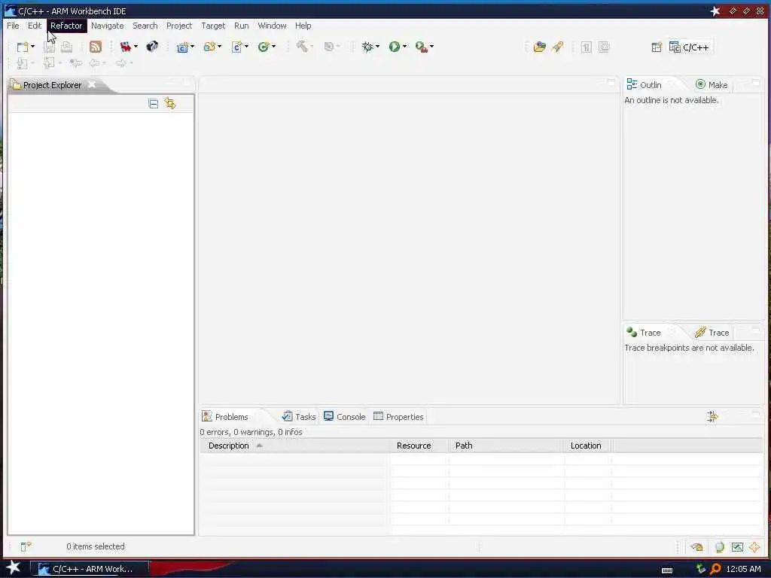Expand the New C Source File dropdown arrow
This screenshot has height=578, width=771.
click(246, 47)
